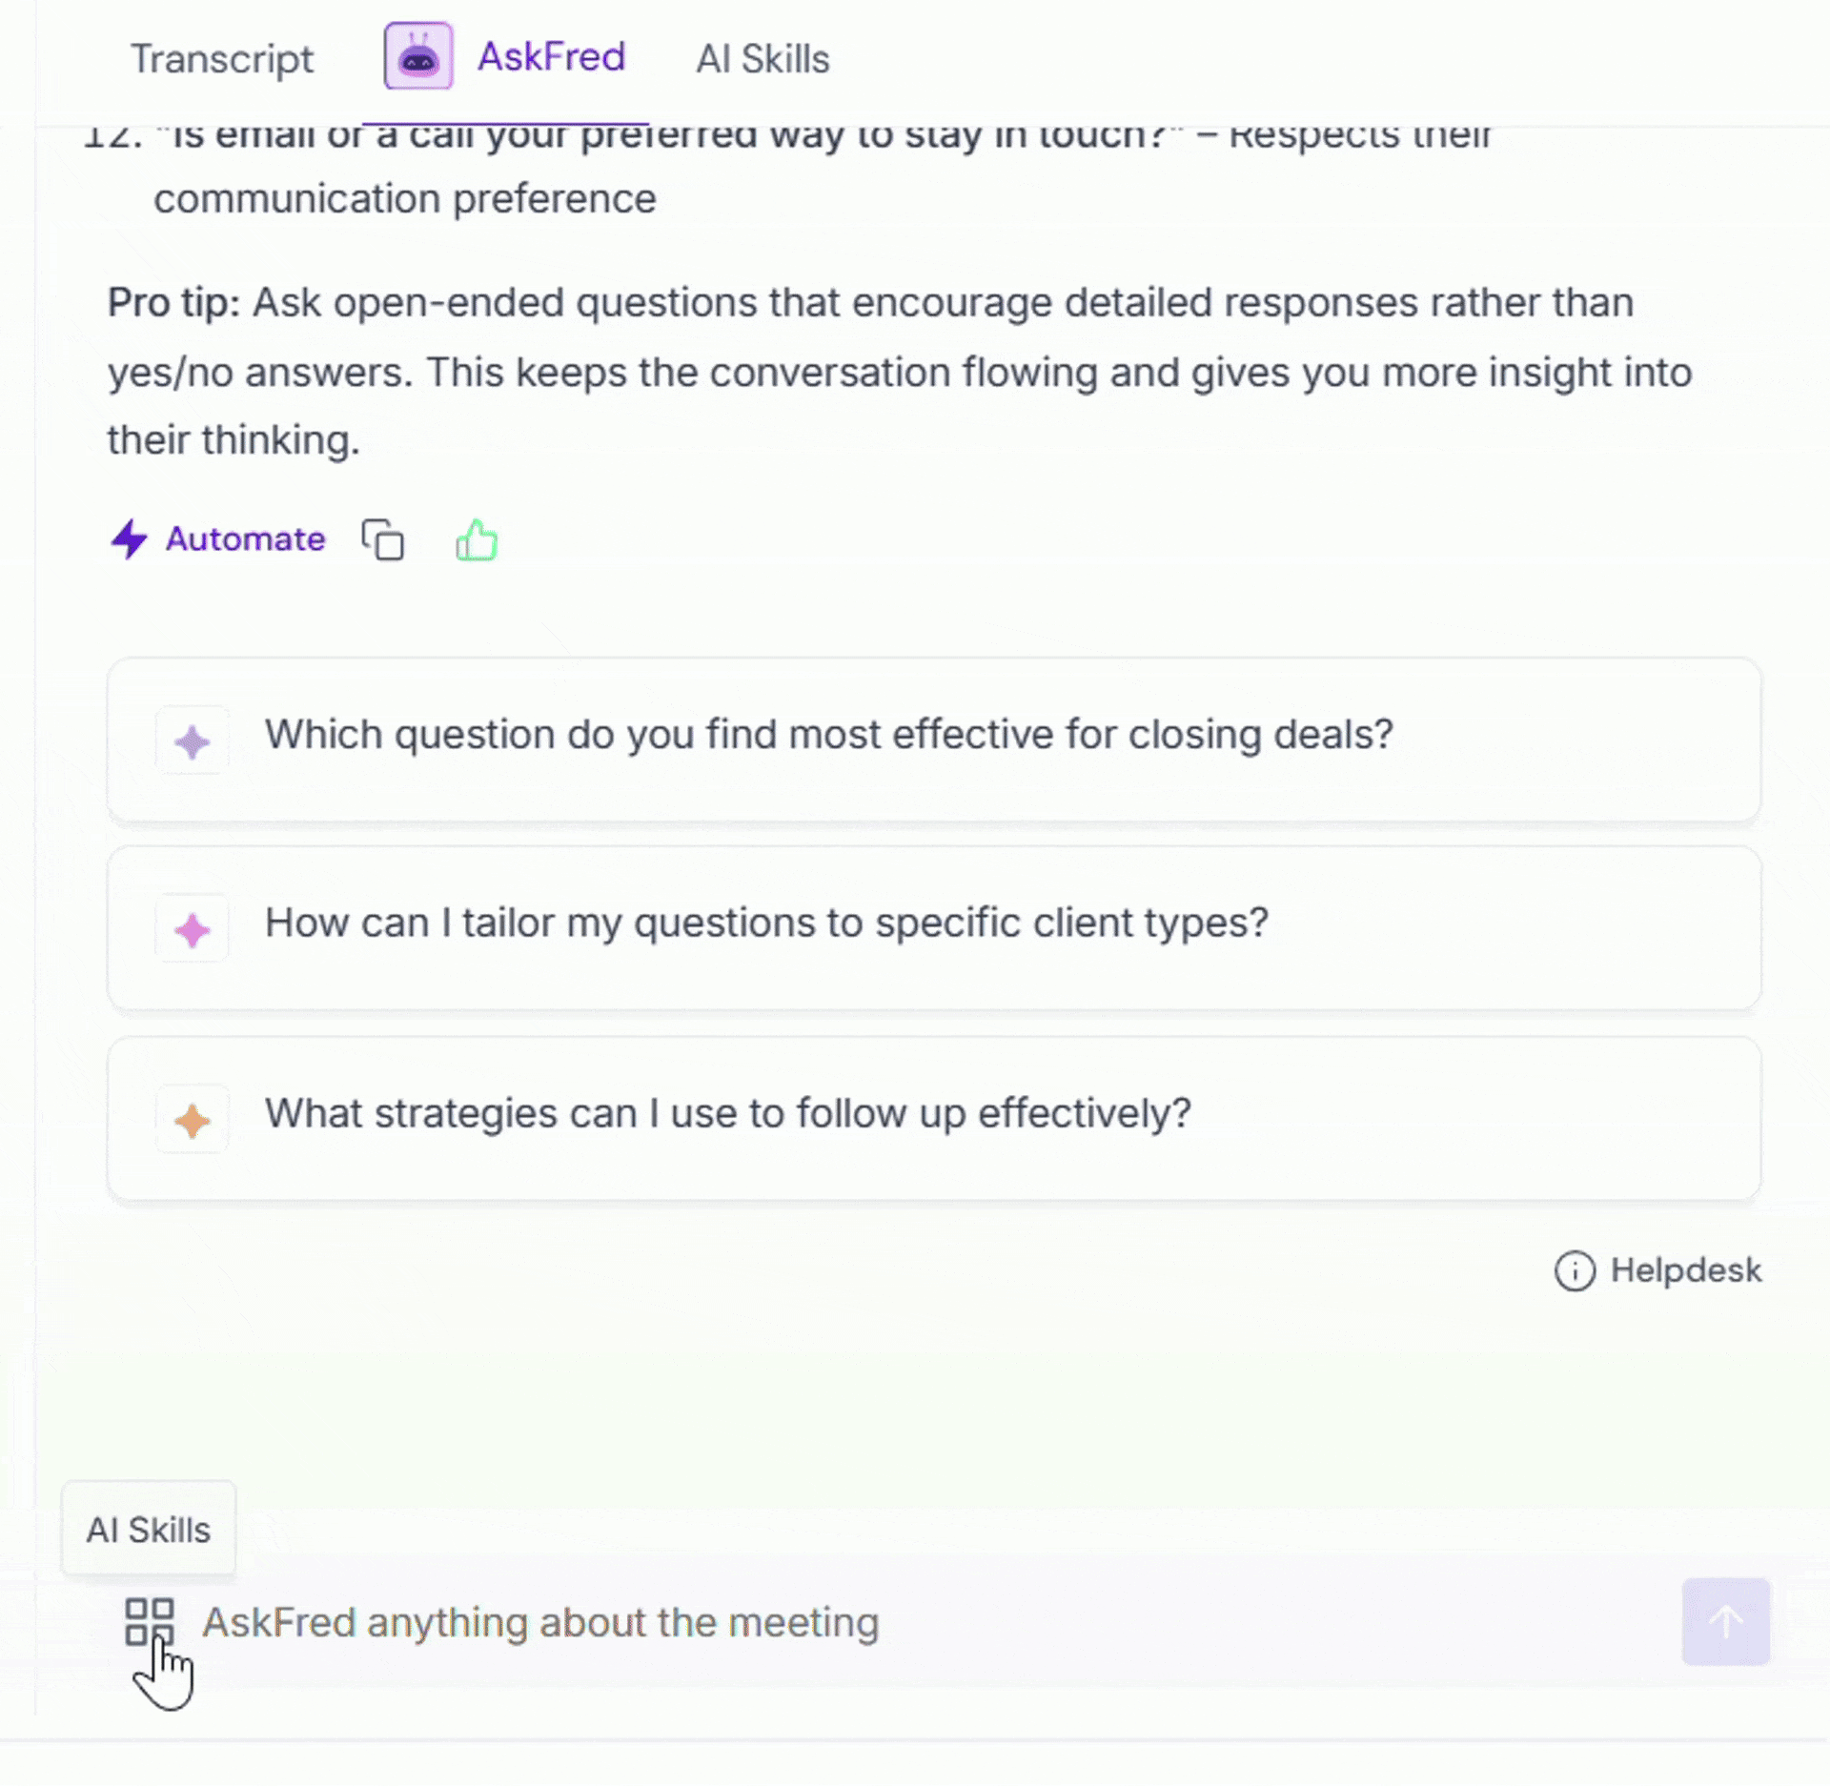Select the tailor questions to client types suggestion
The image size is (1830, 1786).
tap(934, 928)
